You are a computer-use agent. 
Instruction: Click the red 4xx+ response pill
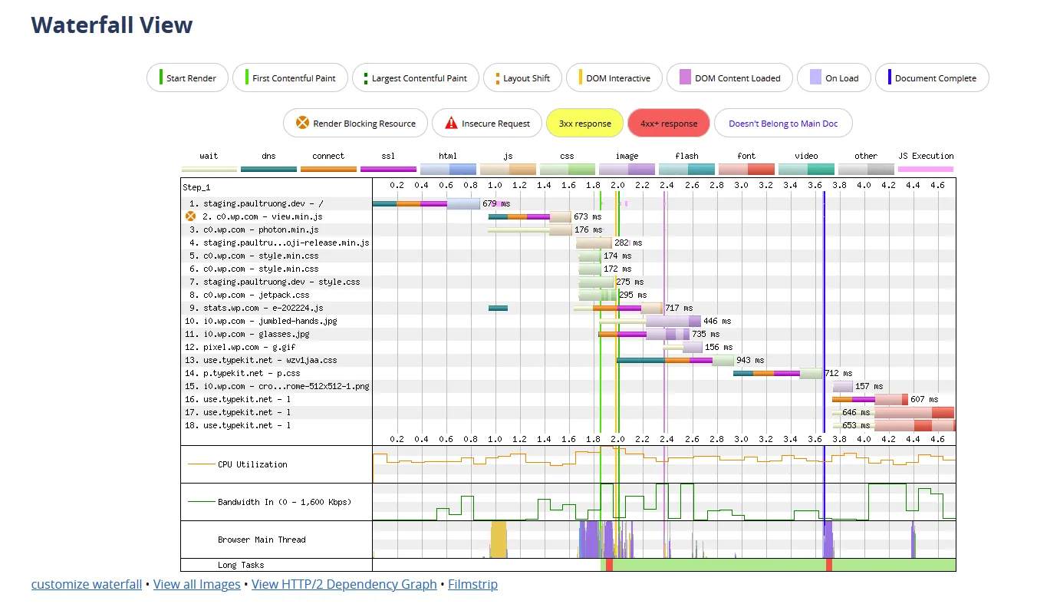coord(669,123)
